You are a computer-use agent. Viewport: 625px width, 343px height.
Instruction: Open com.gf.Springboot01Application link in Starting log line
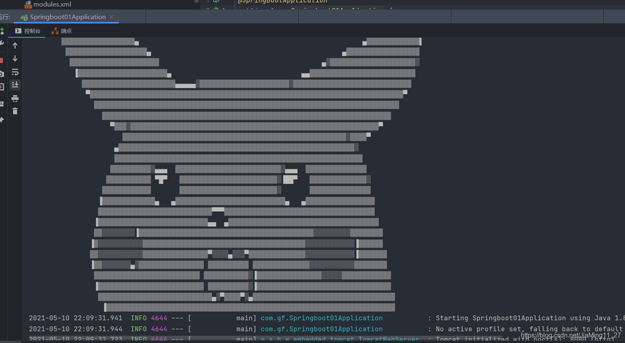coord(321,318)
